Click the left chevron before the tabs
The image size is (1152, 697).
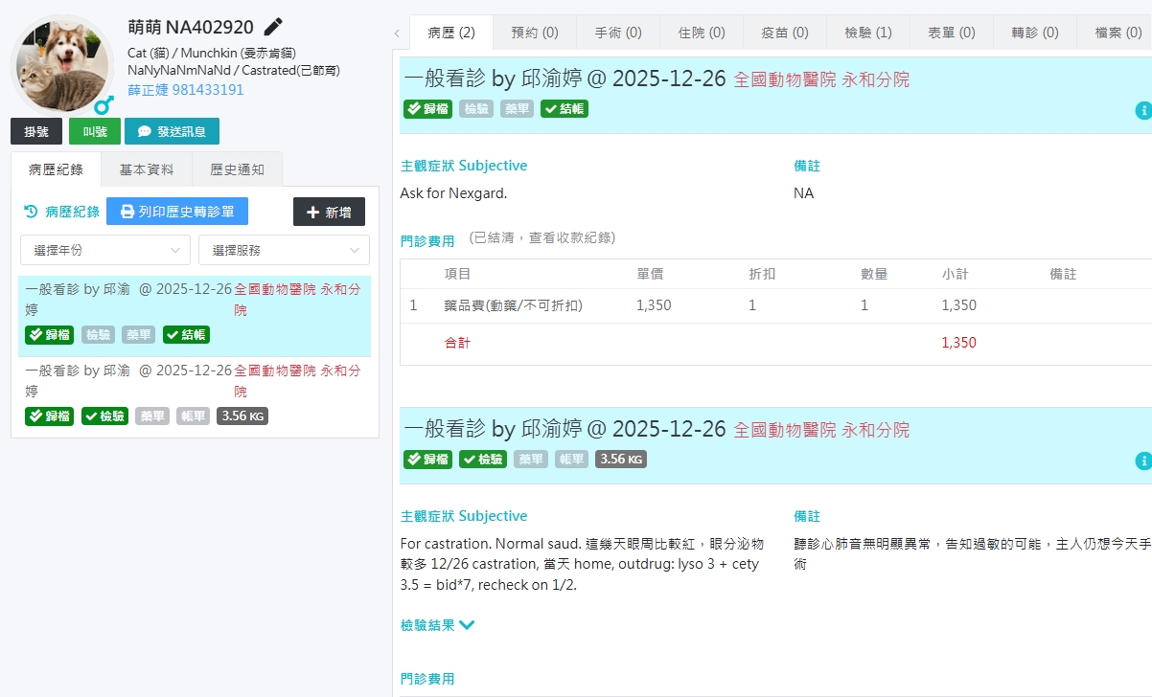[x=397, y=34]
